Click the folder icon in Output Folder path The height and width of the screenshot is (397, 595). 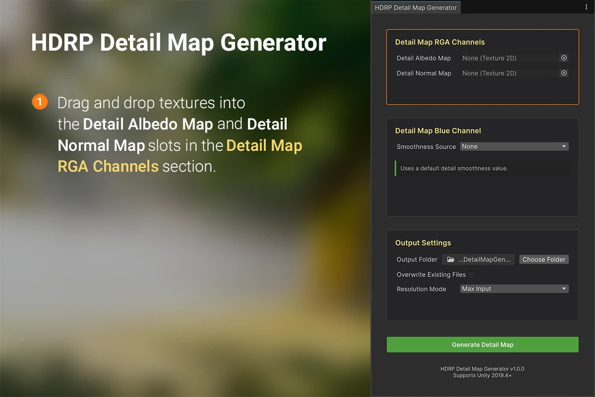(x=450, y=260)
